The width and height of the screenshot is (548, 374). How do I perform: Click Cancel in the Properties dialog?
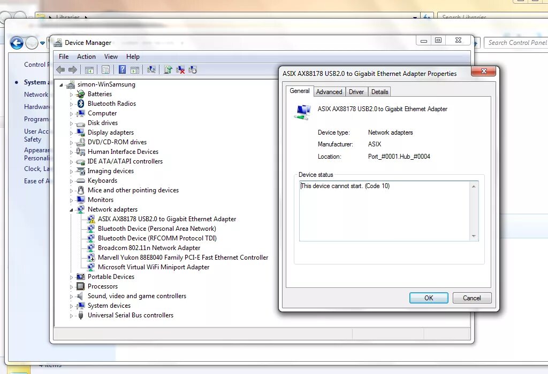[x=472, y=298]
